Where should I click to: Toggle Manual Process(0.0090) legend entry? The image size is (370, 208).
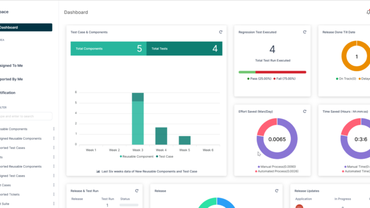pyautogui.click(x=277, y=166)
